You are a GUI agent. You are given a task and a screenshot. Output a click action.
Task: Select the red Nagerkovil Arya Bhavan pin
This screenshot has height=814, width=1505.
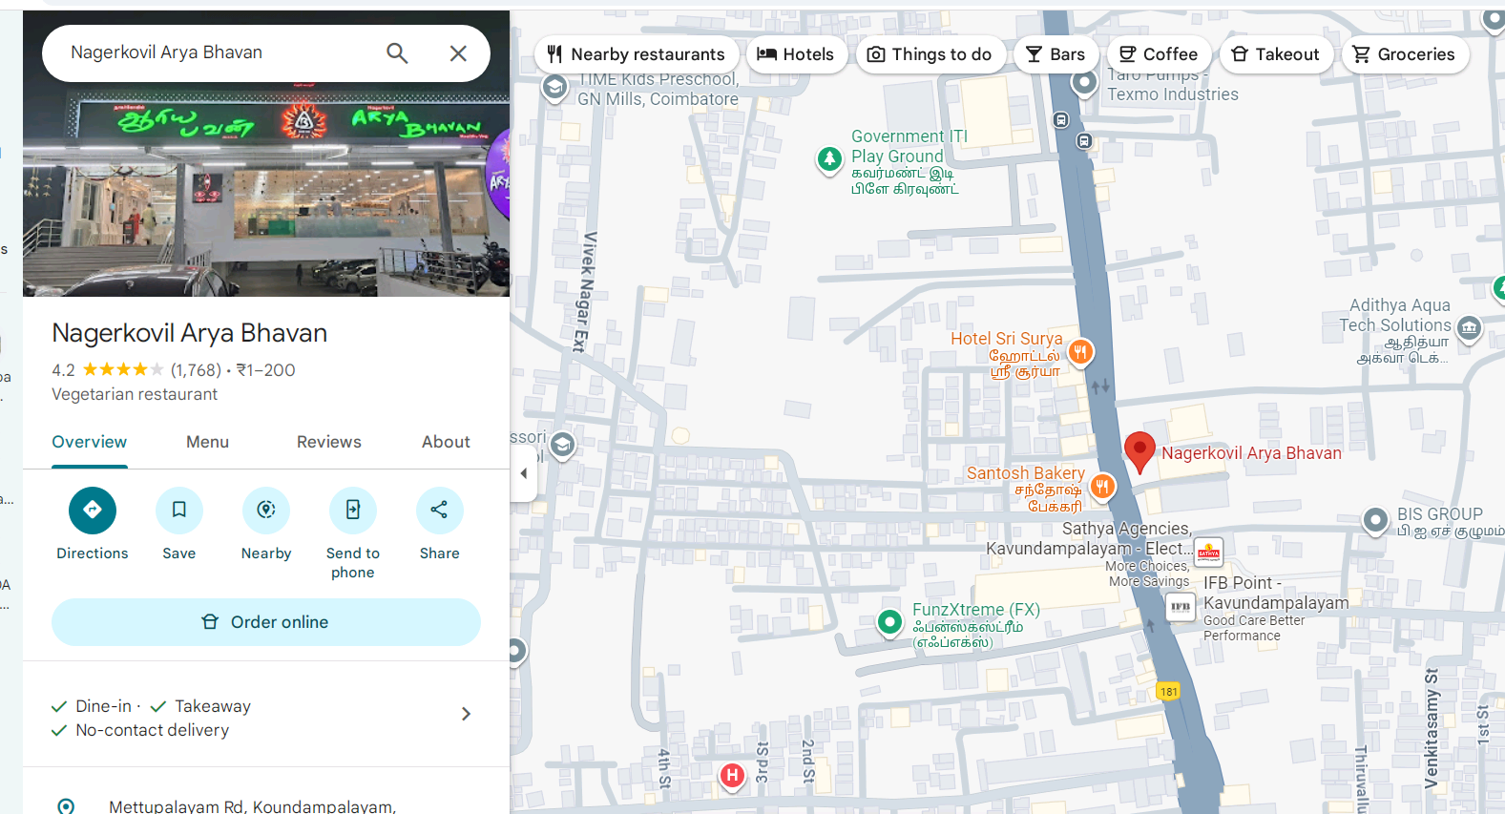click(1139, 452)
